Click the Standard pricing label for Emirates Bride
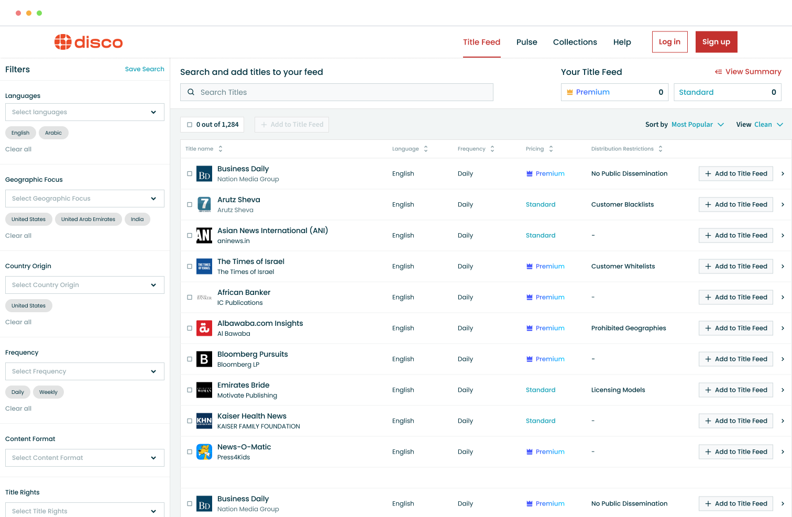 (x=541, y=390)
